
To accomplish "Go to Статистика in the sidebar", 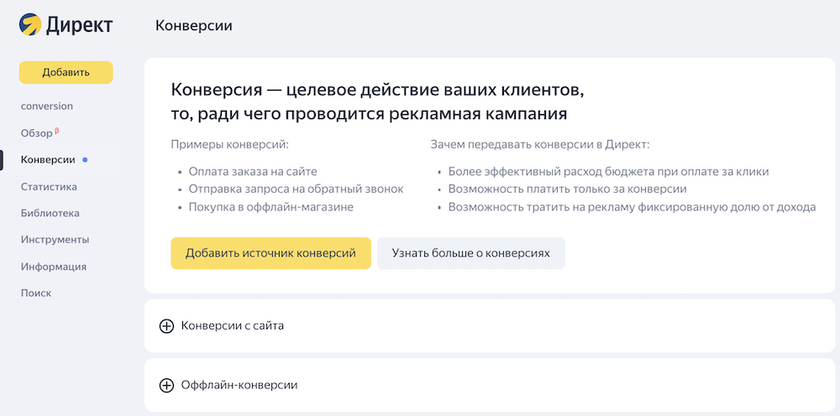I will [49, 186].
